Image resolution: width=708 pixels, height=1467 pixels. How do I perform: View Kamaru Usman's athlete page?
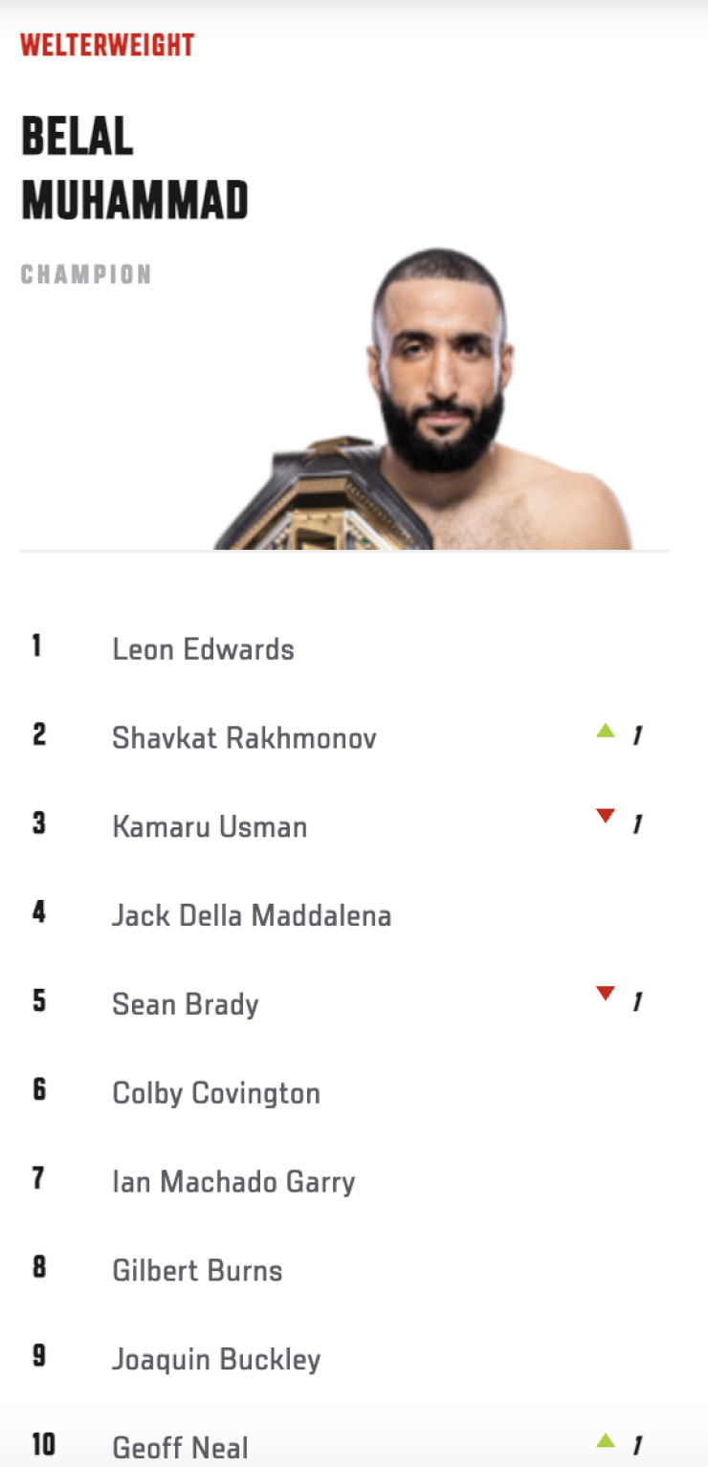210,827
